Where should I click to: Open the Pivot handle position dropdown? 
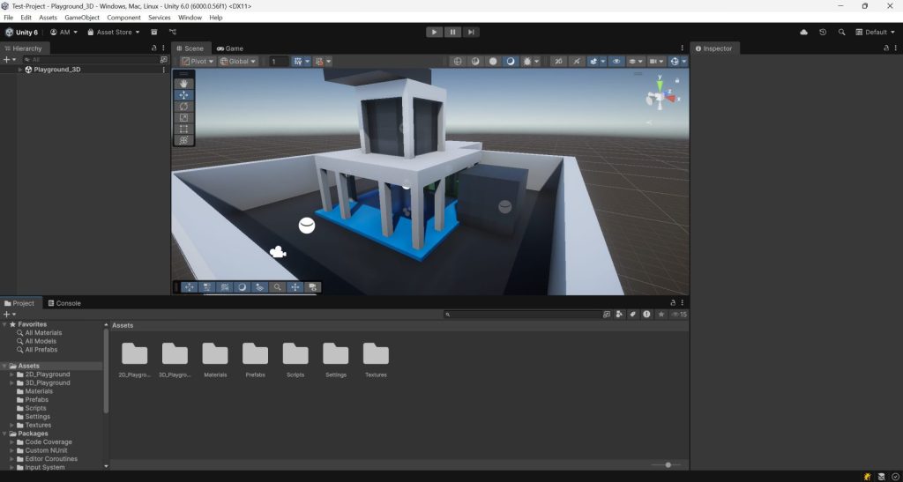click(x=198, y=61)
